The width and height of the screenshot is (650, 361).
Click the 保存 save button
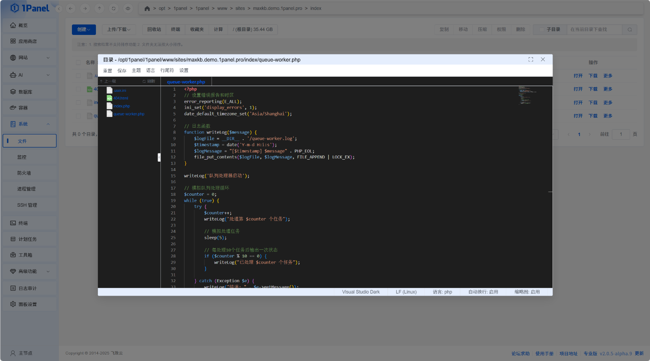122,71
